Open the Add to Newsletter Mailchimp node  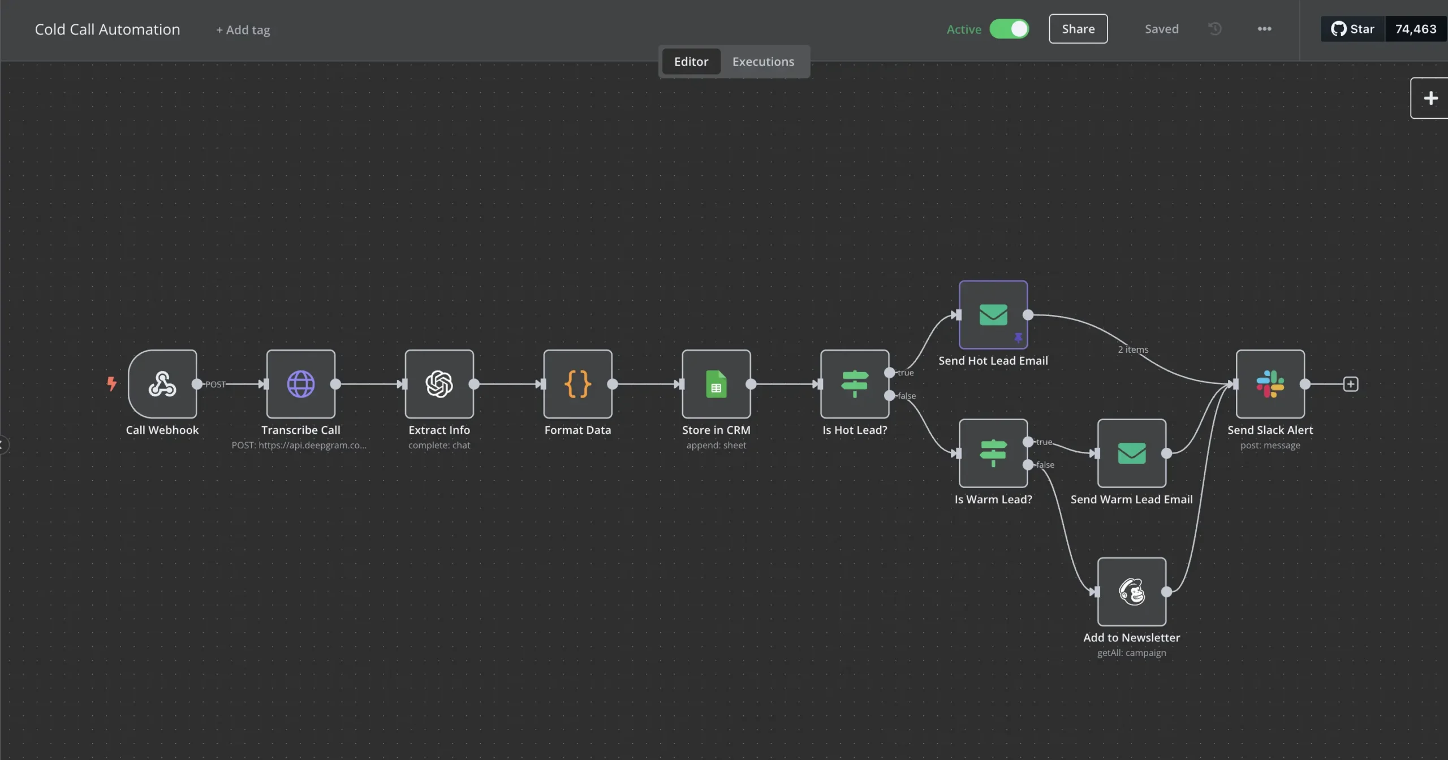pos(1131,591)
